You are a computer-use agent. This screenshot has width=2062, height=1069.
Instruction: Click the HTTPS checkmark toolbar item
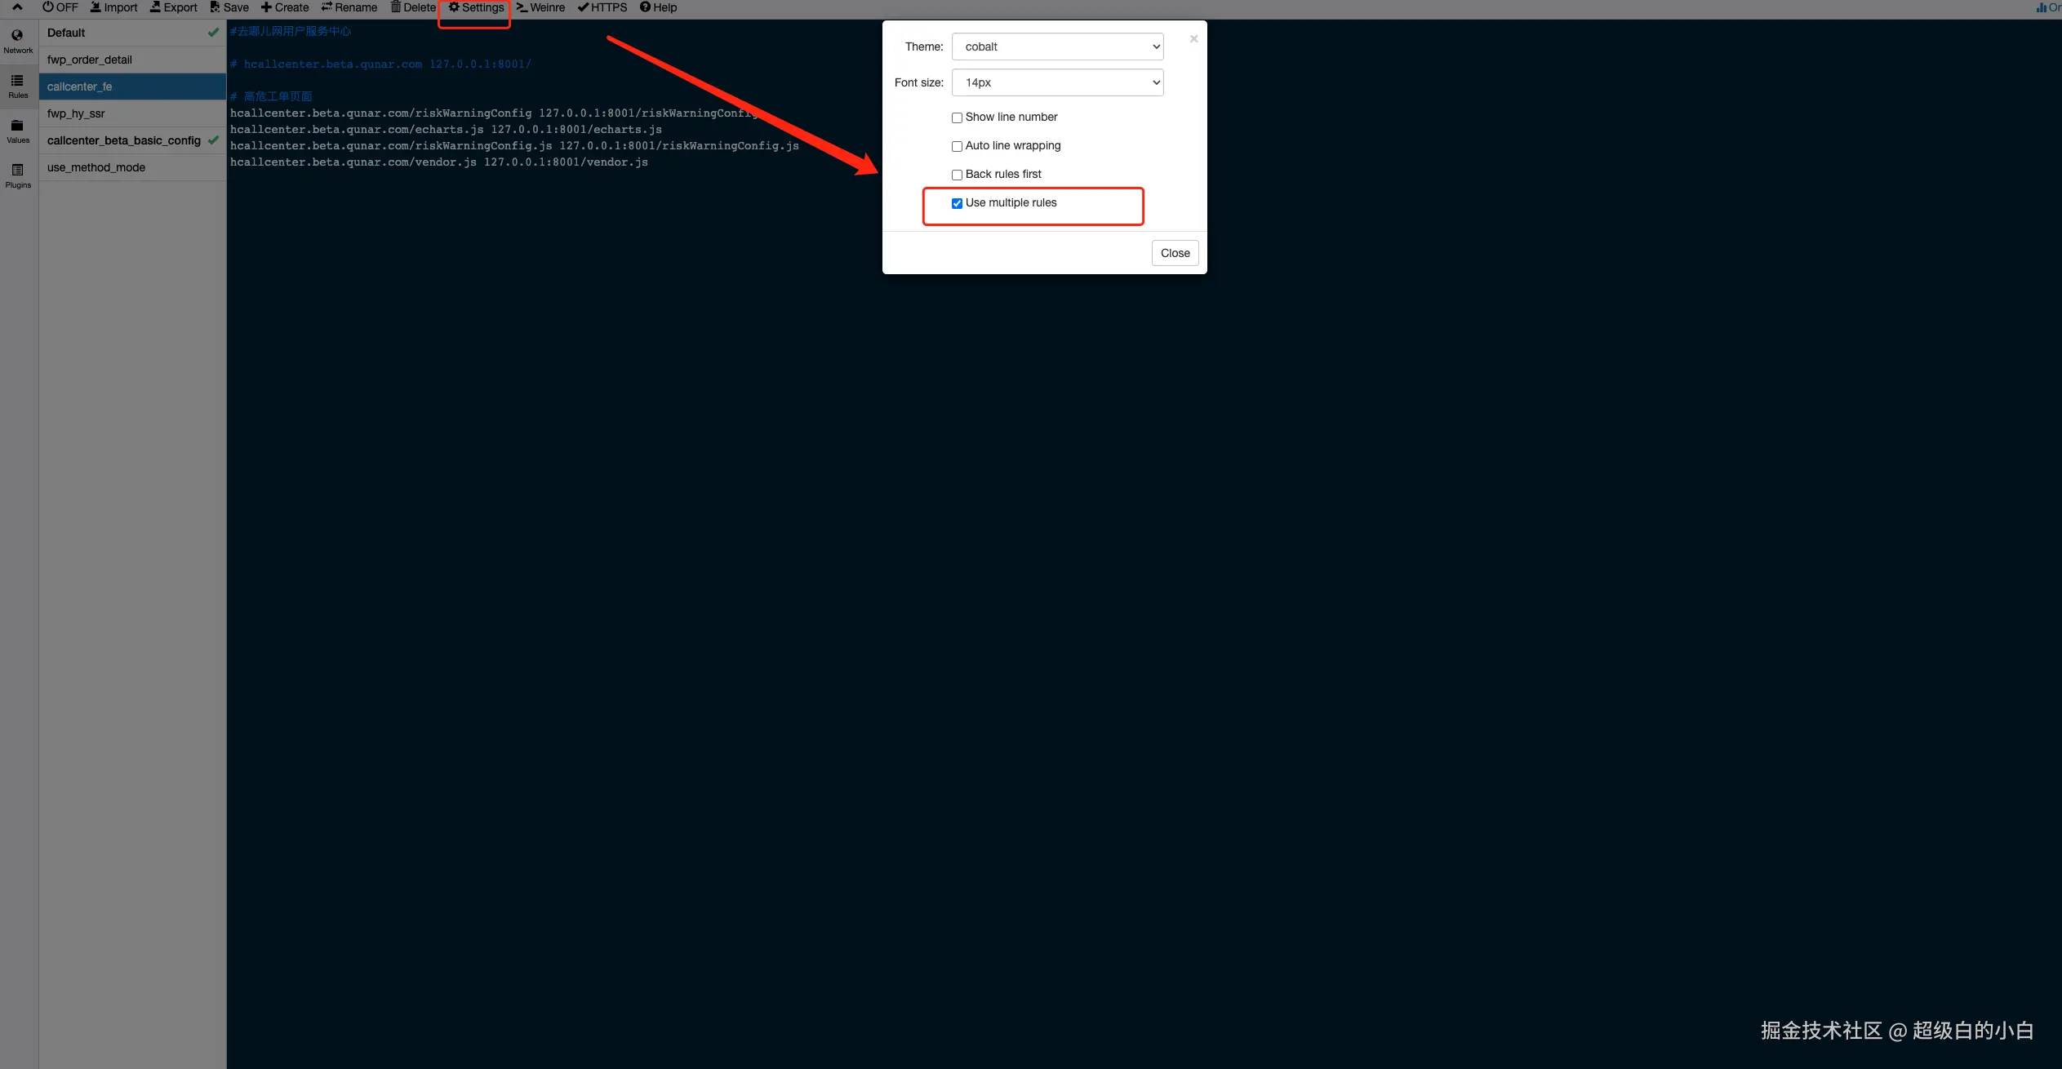(x=602, y=7)
